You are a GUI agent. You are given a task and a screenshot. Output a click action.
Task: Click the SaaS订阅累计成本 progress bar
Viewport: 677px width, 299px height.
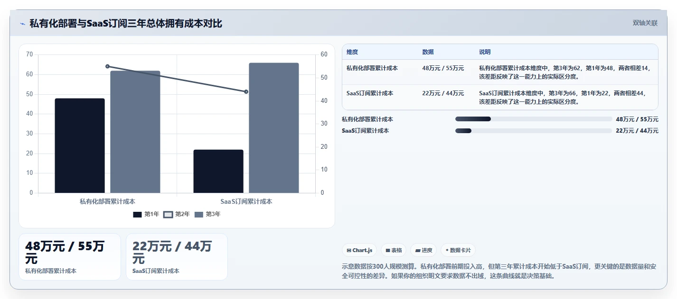tap(533, 131)
